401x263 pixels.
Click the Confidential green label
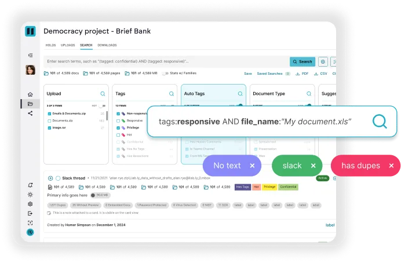coord(288,187)
